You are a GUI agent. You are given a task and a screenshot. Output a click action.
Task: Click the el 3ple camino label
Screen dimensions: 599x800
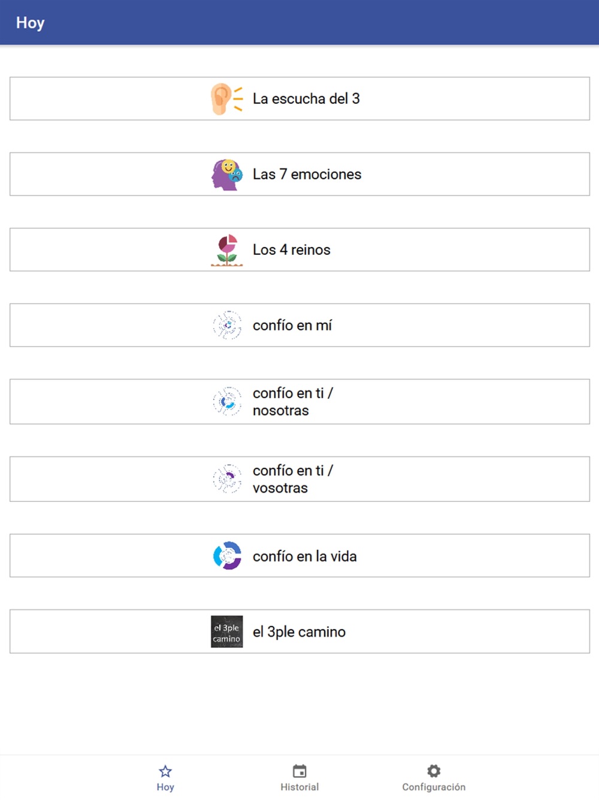(299, 632)
